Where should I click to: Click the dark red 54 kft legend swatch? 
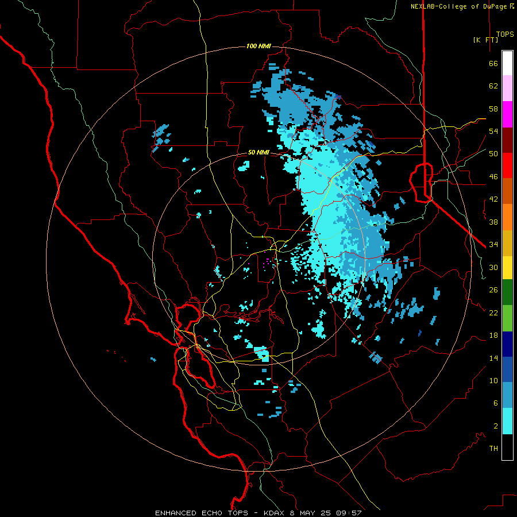(x=507, y=140)
